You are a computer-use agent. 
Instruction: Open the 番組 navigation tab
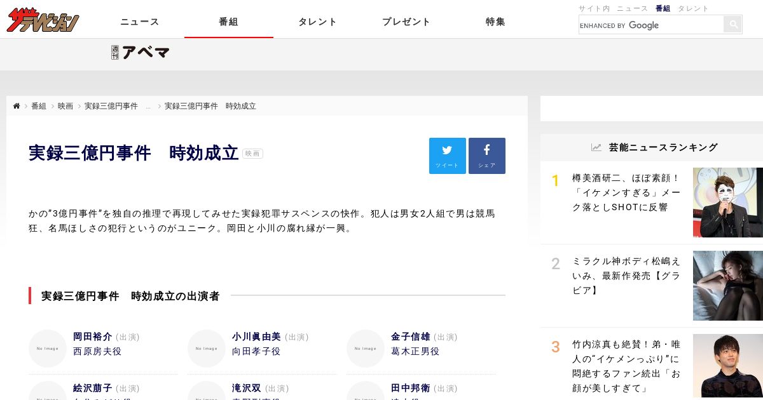click(229, 22)
